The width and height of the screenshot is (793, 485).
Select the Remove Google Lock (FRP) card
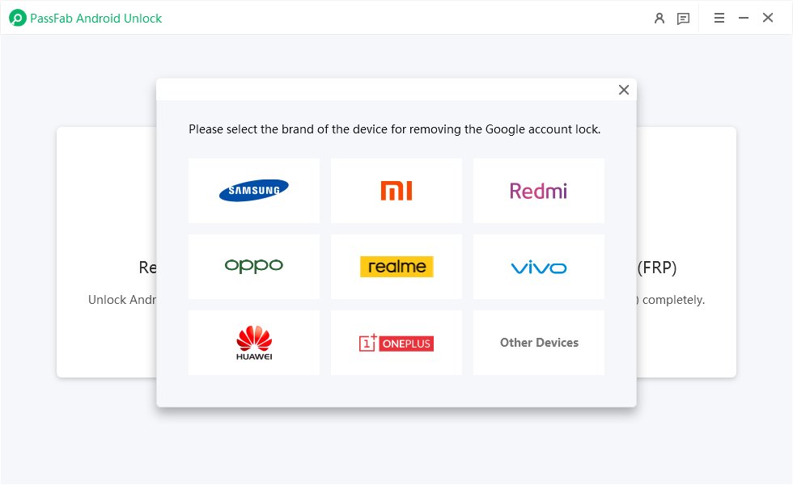click(688, 267)
